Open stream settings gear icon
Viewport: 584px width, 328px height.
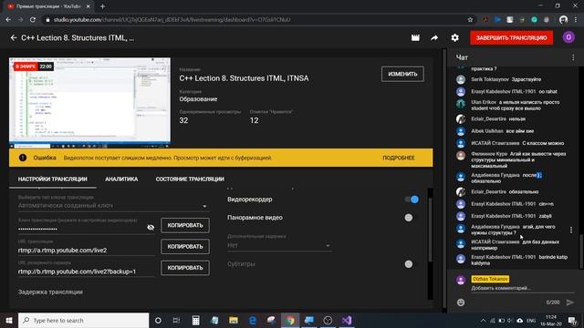click(454, 37)
